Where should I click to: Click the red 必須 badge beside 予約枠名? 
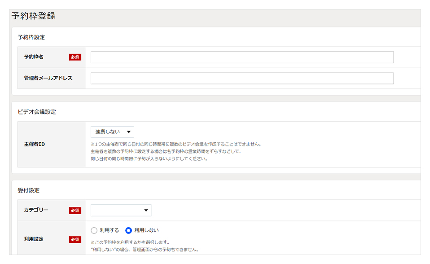coord(75,57)
